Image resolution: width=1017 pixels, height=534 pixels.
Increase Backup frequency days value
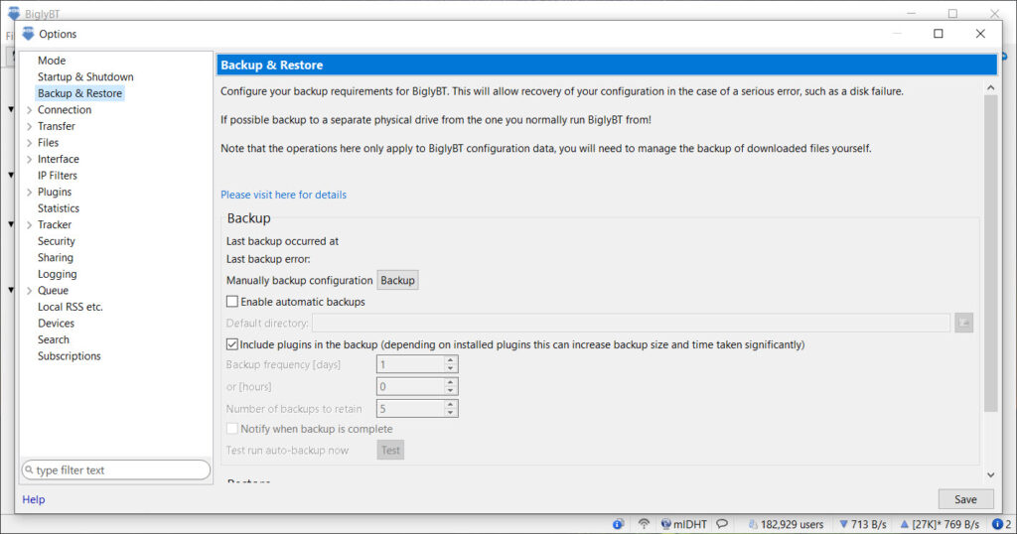450,360
